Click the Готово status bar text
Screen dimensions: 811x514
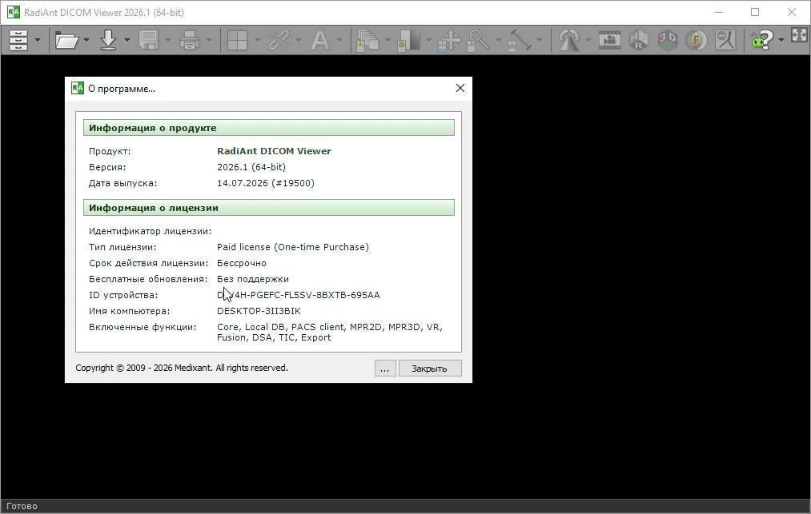(22, 506)
